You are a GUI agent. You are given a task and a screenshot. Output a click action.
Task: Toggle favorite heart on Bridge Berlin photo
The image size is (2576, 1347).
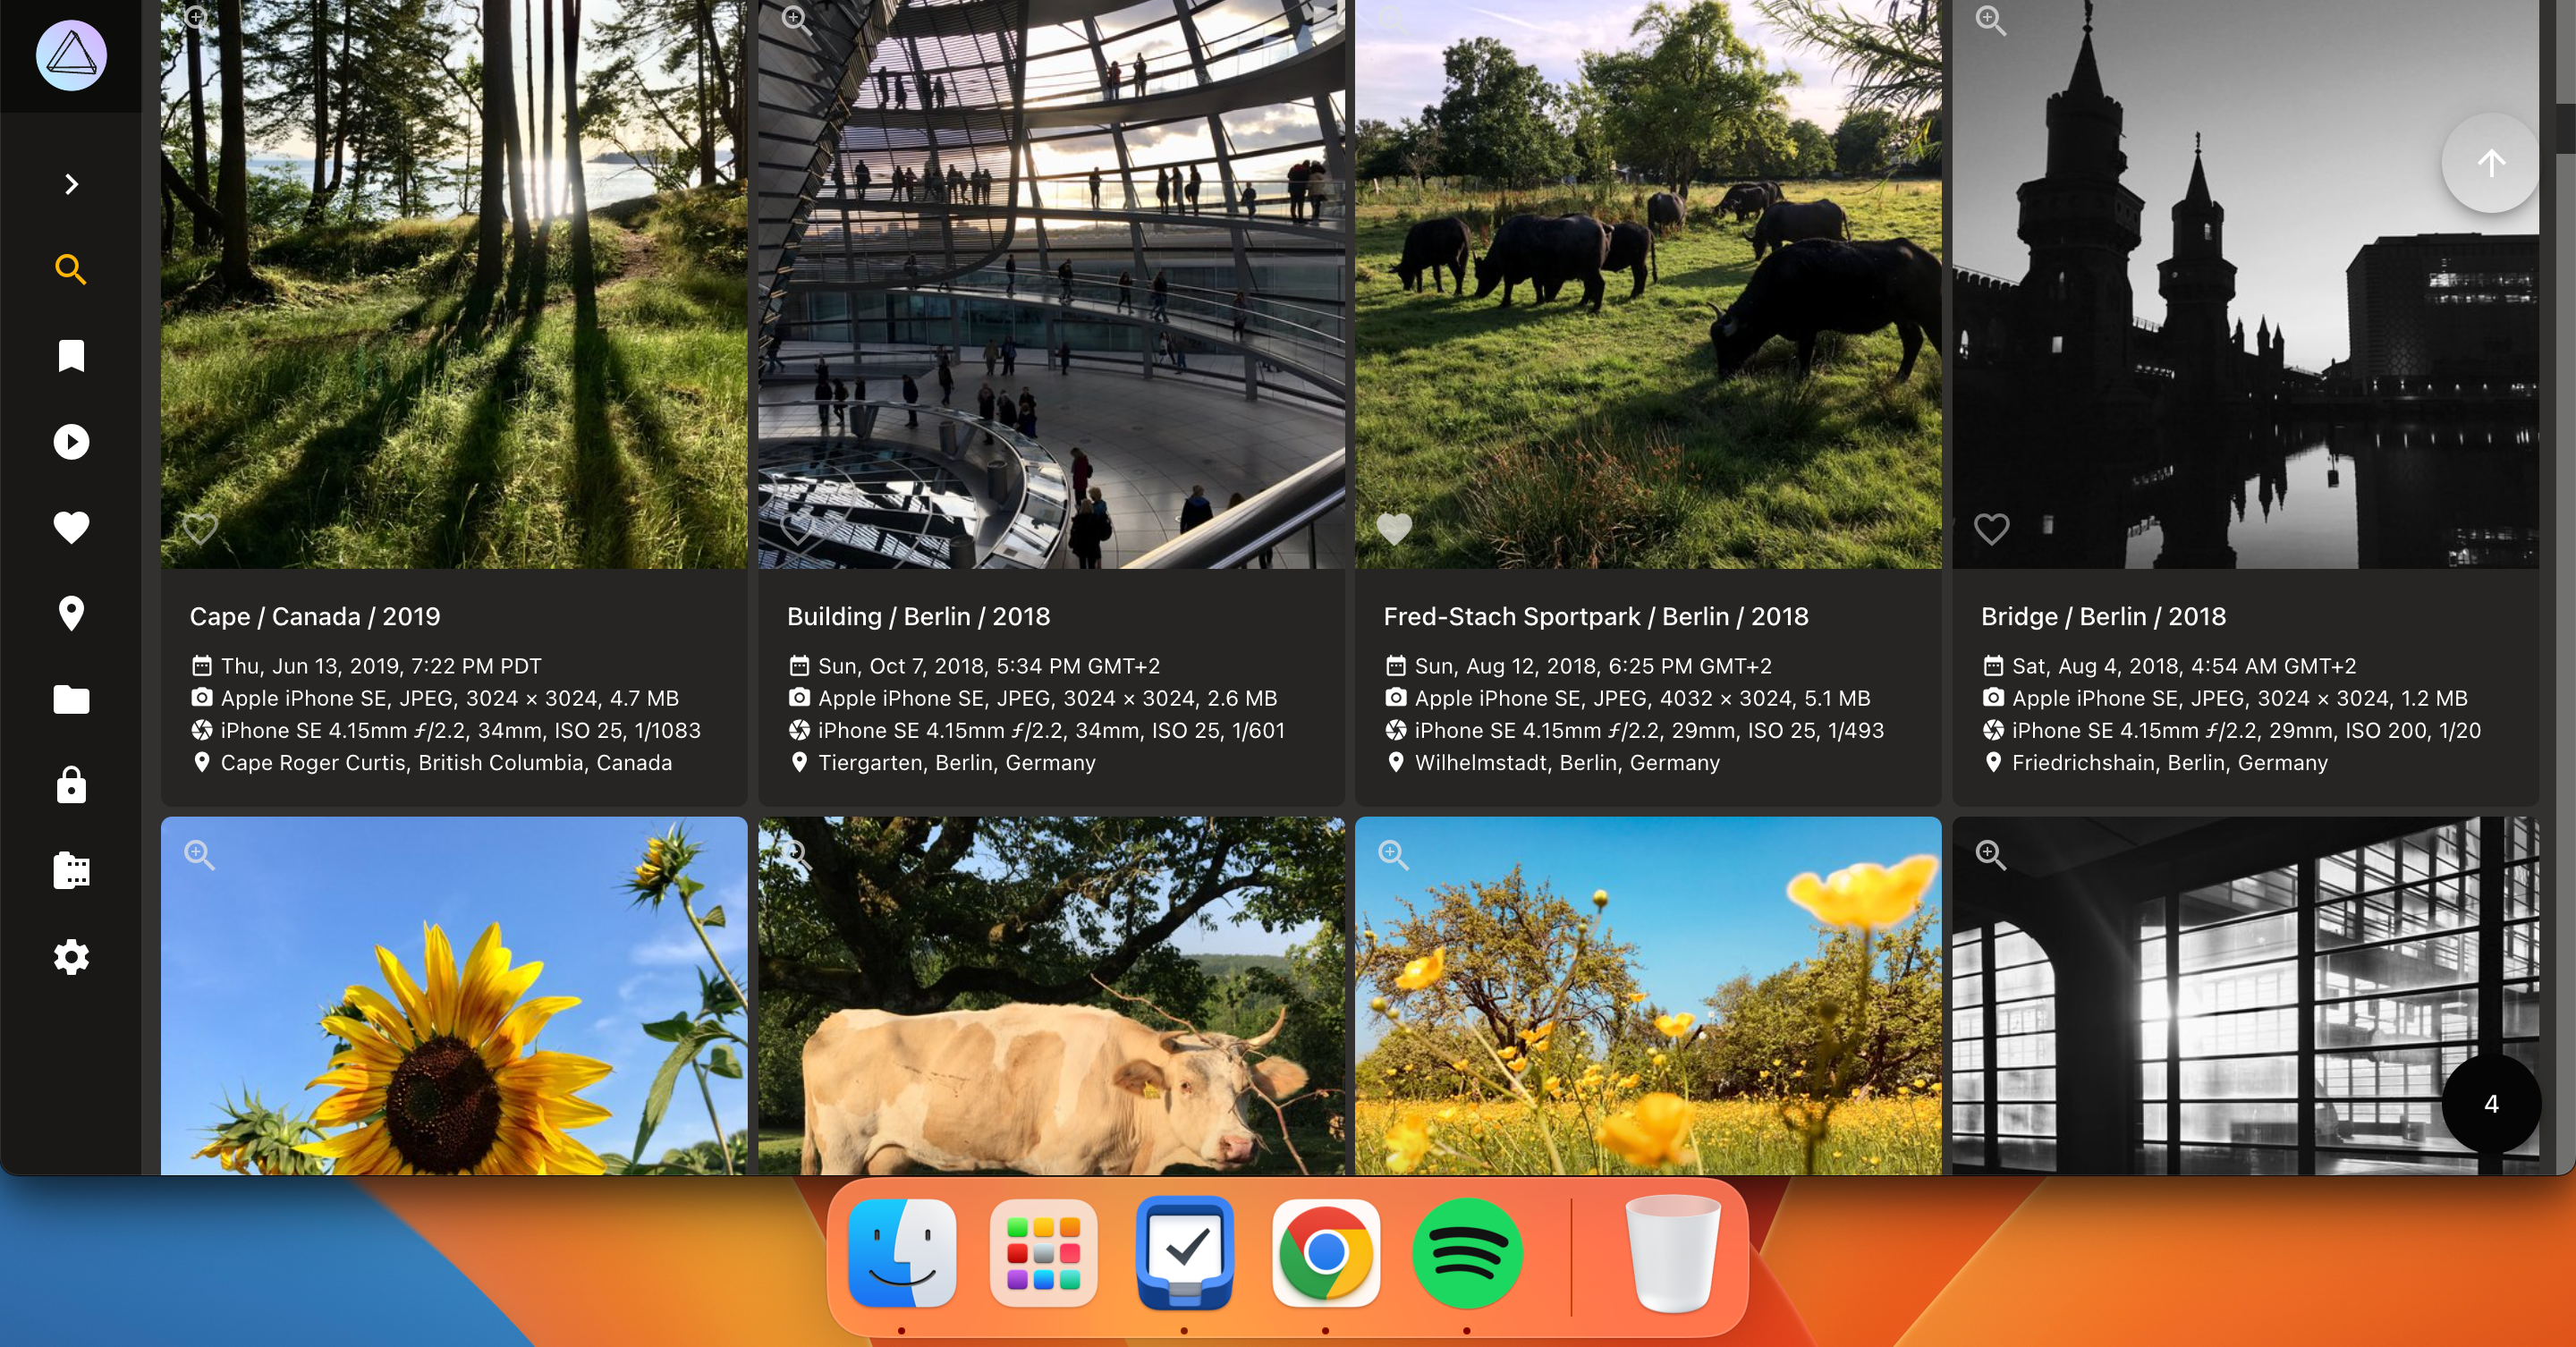tap(1991, 528)
